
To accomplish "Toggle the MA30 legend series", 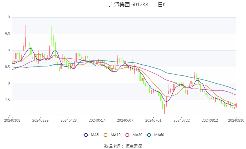I will 133,135.
